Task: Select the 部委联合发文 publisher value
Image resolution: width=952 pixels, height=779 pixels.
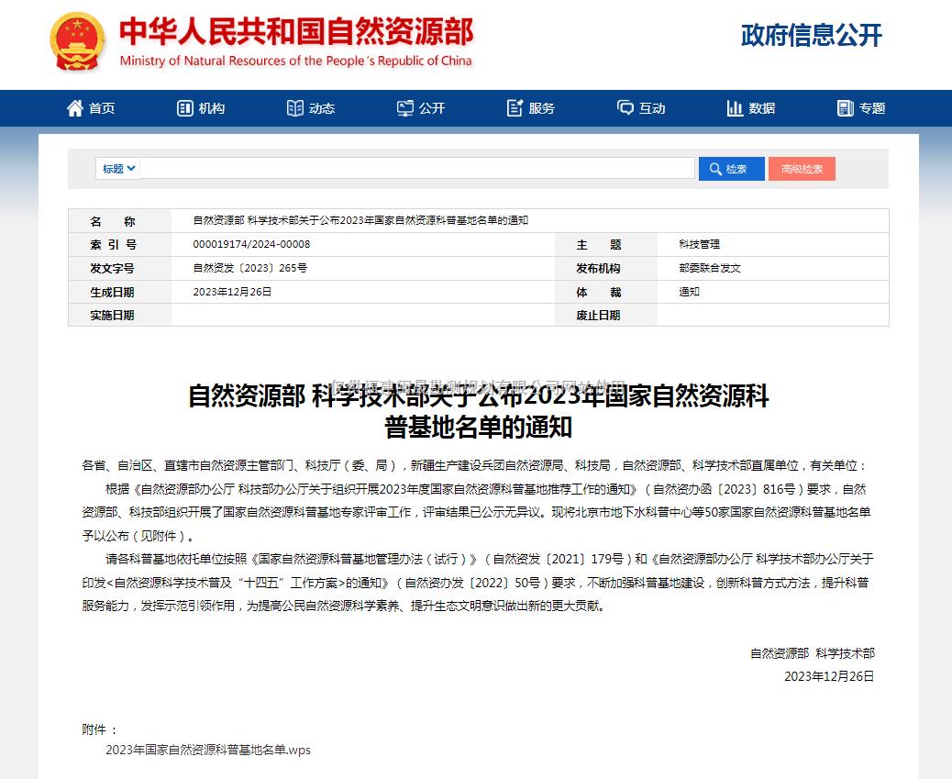Action: tap(710, 268)
